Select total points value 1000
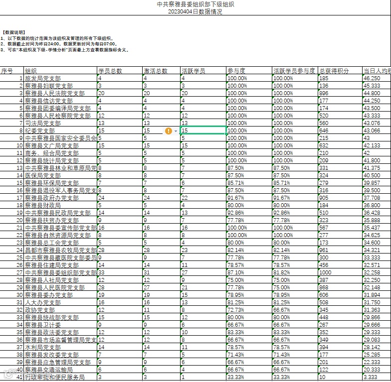 pos(340,272)
